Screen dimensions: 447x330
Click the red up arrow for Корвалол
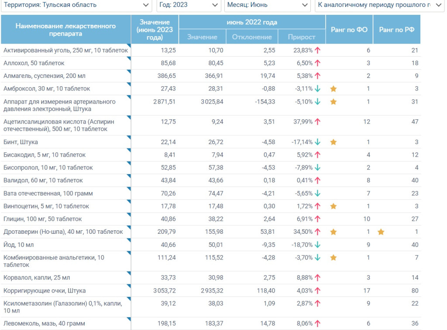point(318,278)
